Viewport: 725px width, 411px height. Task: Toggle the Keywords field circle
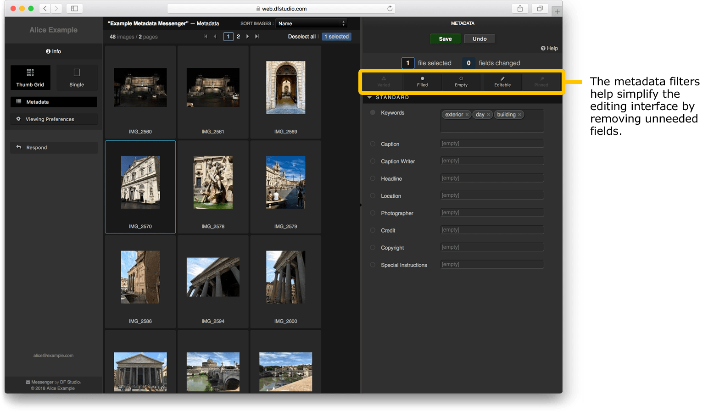373,112
